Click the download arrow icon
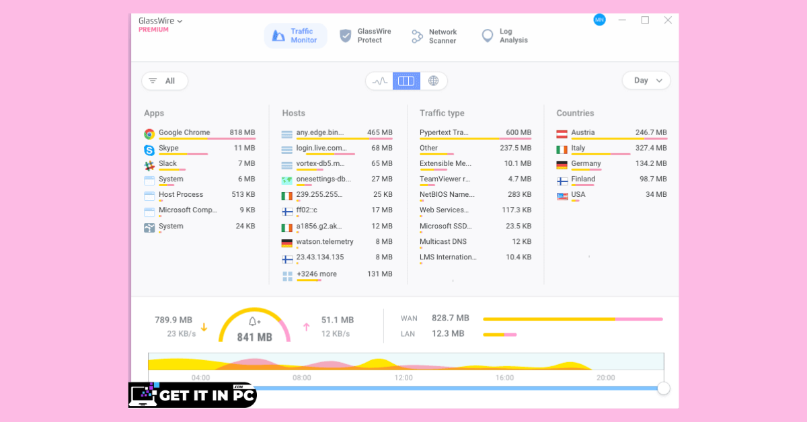This screenshot has height=422, width=807. (x=204, y=327)
